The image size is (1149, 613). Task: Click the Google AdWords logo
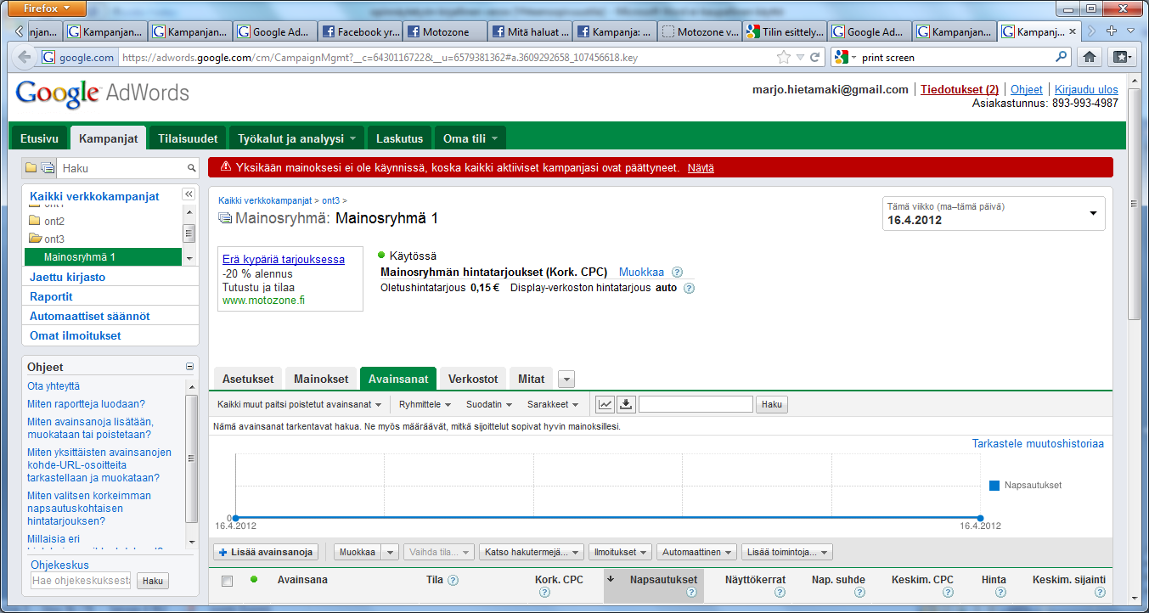point(102,93)
